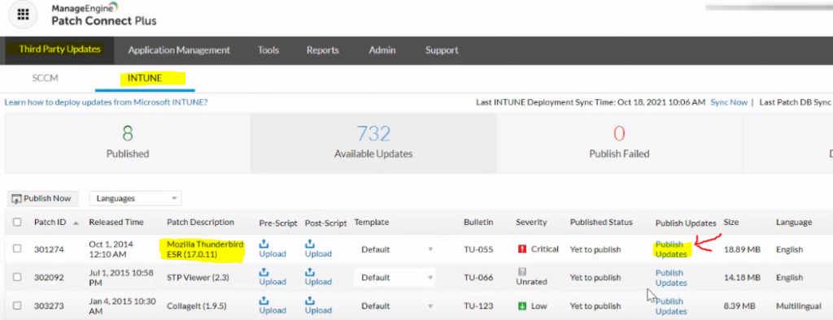The width and height of the screenshot is (833, 320).
Task: Open the Tools menu
Action: pos(268,50)
